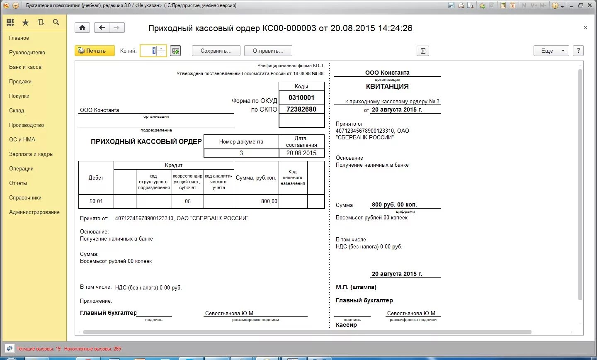Click 'Текущие вызовы: 19' status text

tap(39, 349)
